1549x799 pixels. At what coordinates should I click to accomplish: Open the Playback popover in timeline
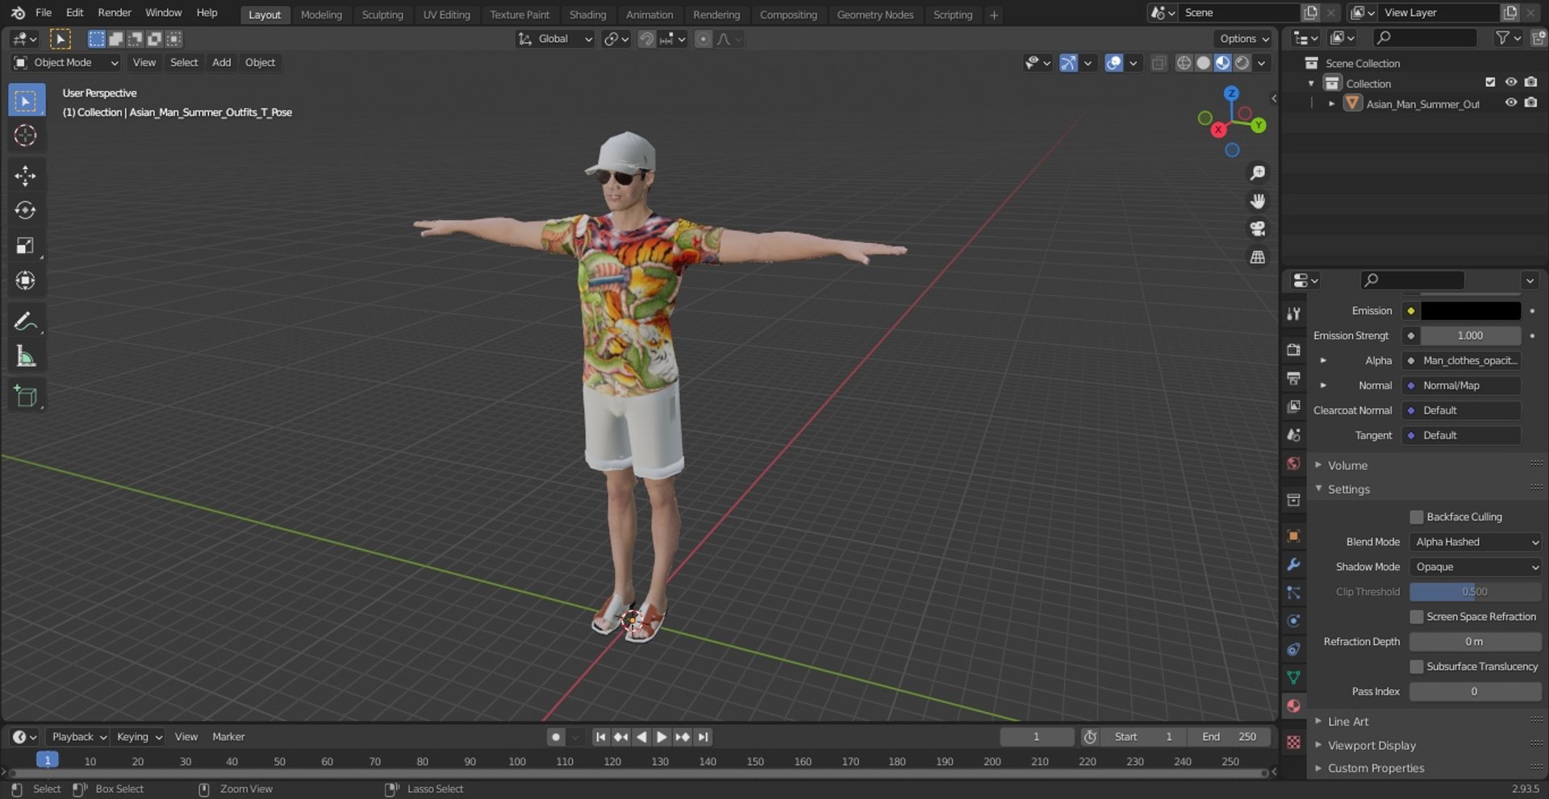click(x=78, y=737)
